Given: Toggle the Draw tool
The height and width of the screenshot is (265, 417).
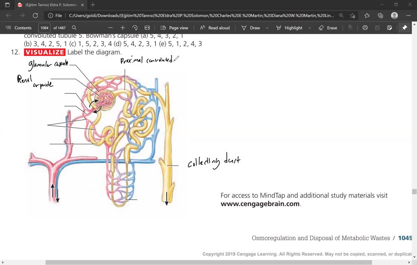Looking at the screenshot, I should pos(250,28).
